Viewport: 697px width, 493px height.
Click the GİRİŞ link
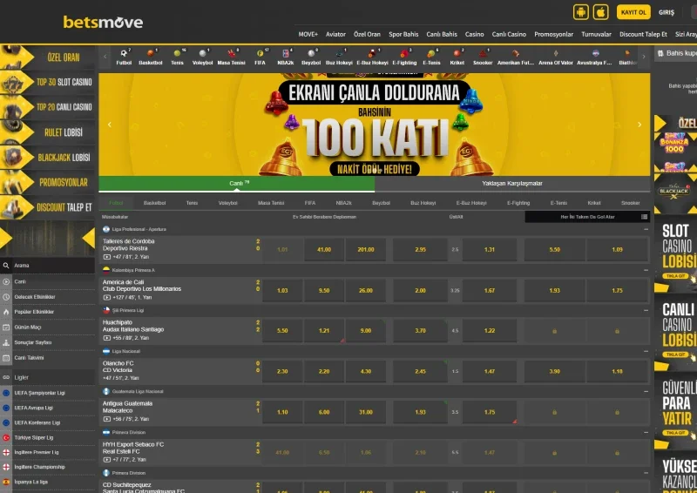point(667,12)
